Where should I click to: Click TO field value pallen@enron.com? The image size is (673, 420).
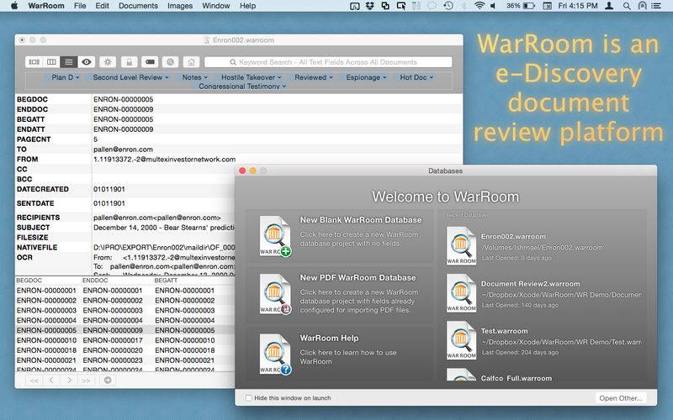click(123, 150)
